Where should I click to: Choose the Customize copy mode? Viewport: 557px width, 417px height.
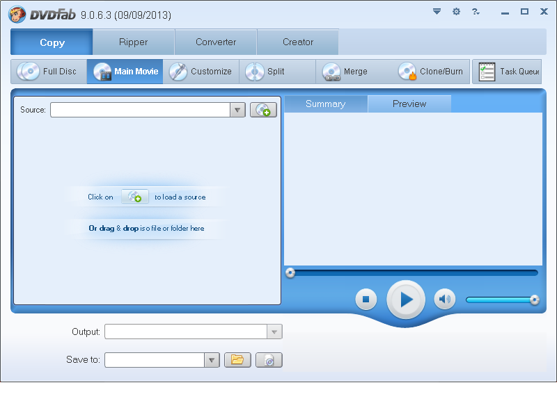[x=201, y=72]
